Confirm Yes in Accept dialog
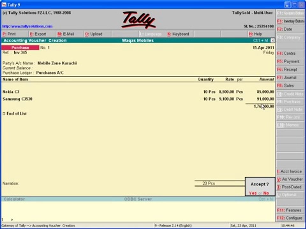Screen dimensions: 306x229 [253, 193]
